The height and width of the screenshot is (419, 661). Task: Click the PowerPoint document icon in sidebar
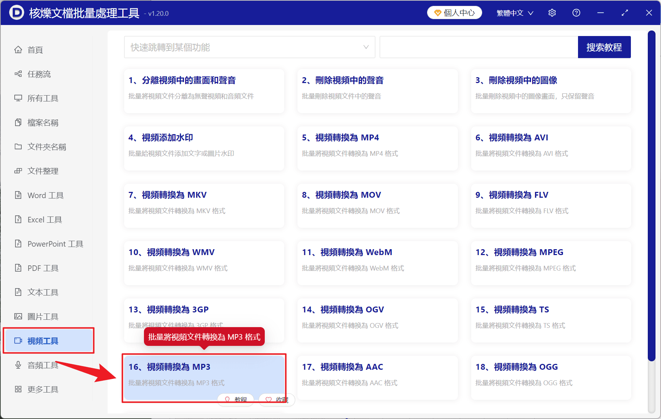click(18, 244)
